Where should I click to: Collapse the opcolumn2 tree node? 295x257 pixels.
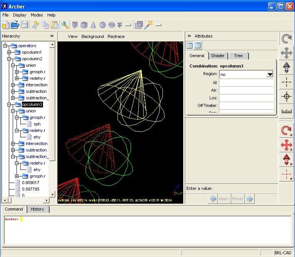pyautogui.click(x=9, y=59)
